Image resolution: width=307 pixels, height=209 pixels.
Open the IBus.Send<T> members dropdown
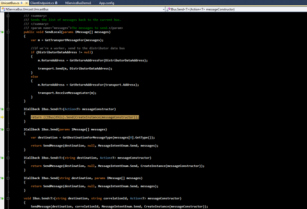pos(236,9)
